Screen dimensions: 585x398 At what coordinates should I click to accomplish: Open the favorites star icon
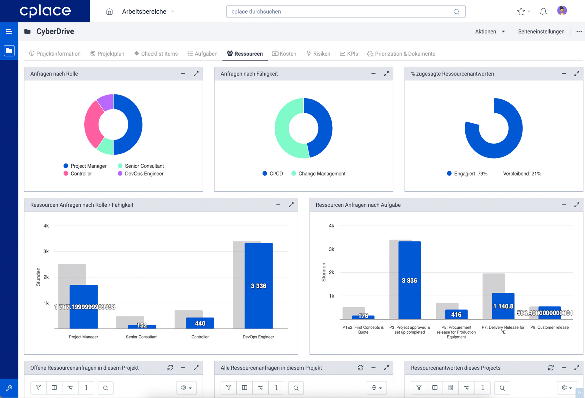[x=521, y=11]
